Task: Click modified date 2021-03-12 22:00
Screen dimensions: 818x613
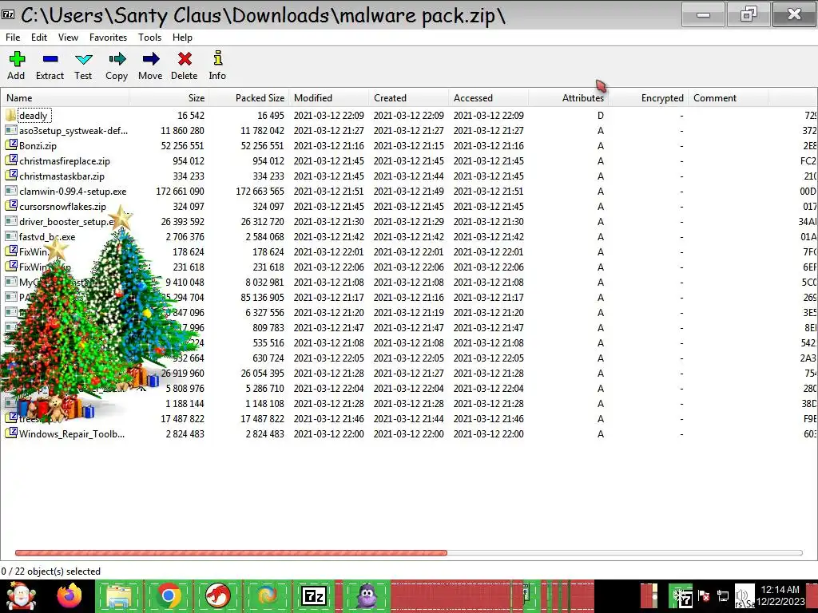Action: (328, 433)
